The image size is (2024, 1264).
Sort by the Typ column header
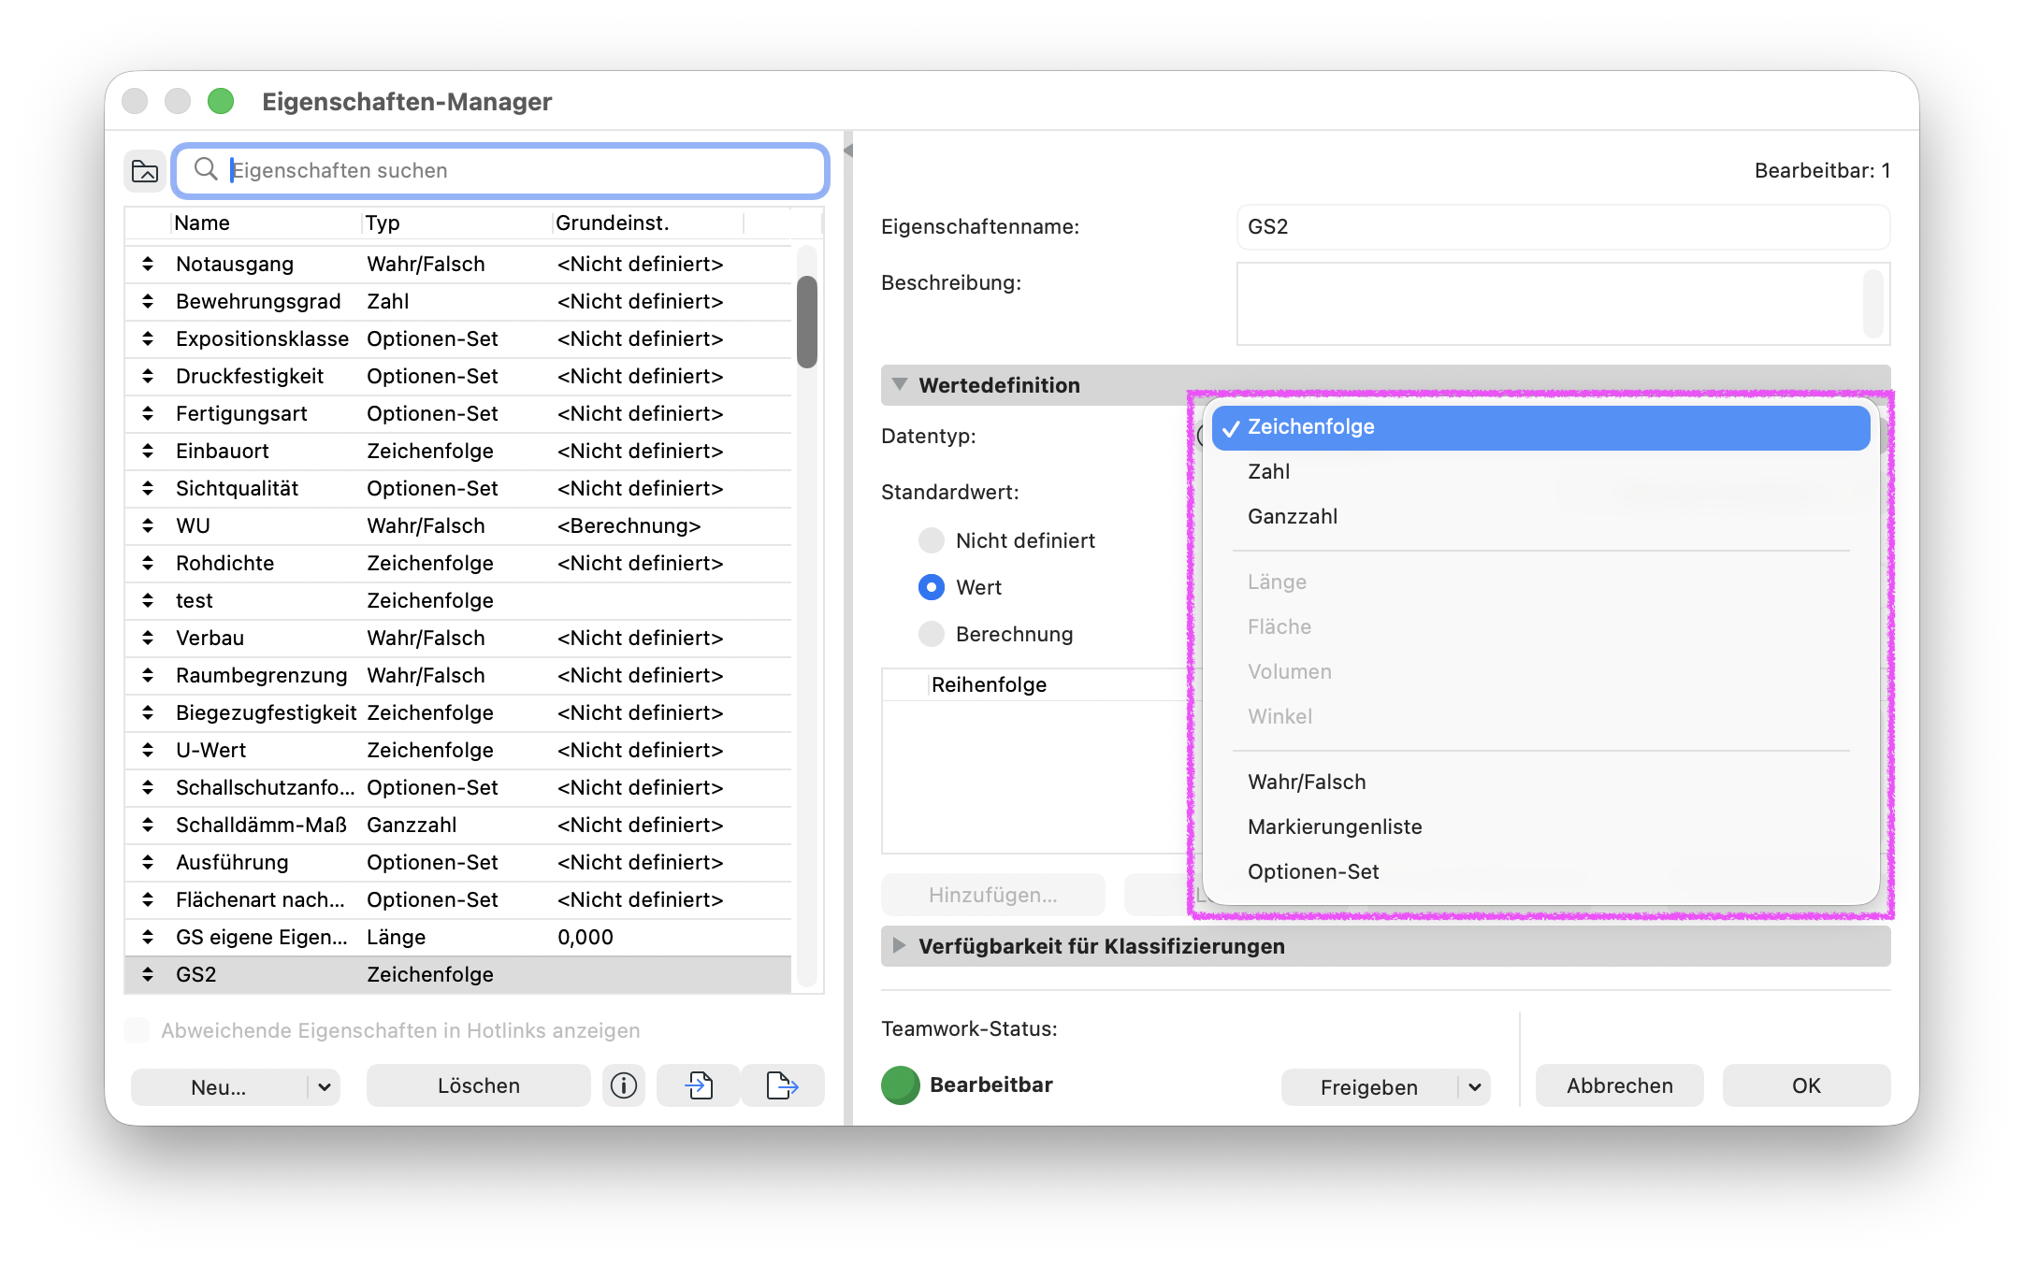point(456,223)
